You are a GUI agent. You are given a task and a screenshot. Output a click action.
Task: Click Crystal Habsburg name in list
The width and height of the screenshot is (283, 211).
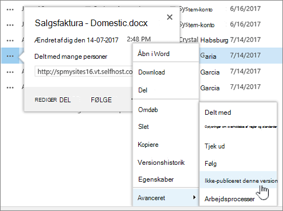[x=204, y=40]
